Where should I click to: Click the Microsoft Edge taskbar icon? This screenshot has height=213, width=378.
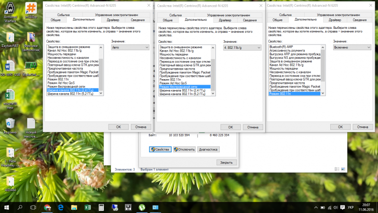click(60, 207)
